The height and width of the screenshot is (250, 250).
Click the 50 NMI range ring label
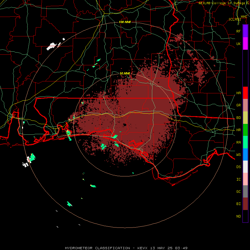125,73
